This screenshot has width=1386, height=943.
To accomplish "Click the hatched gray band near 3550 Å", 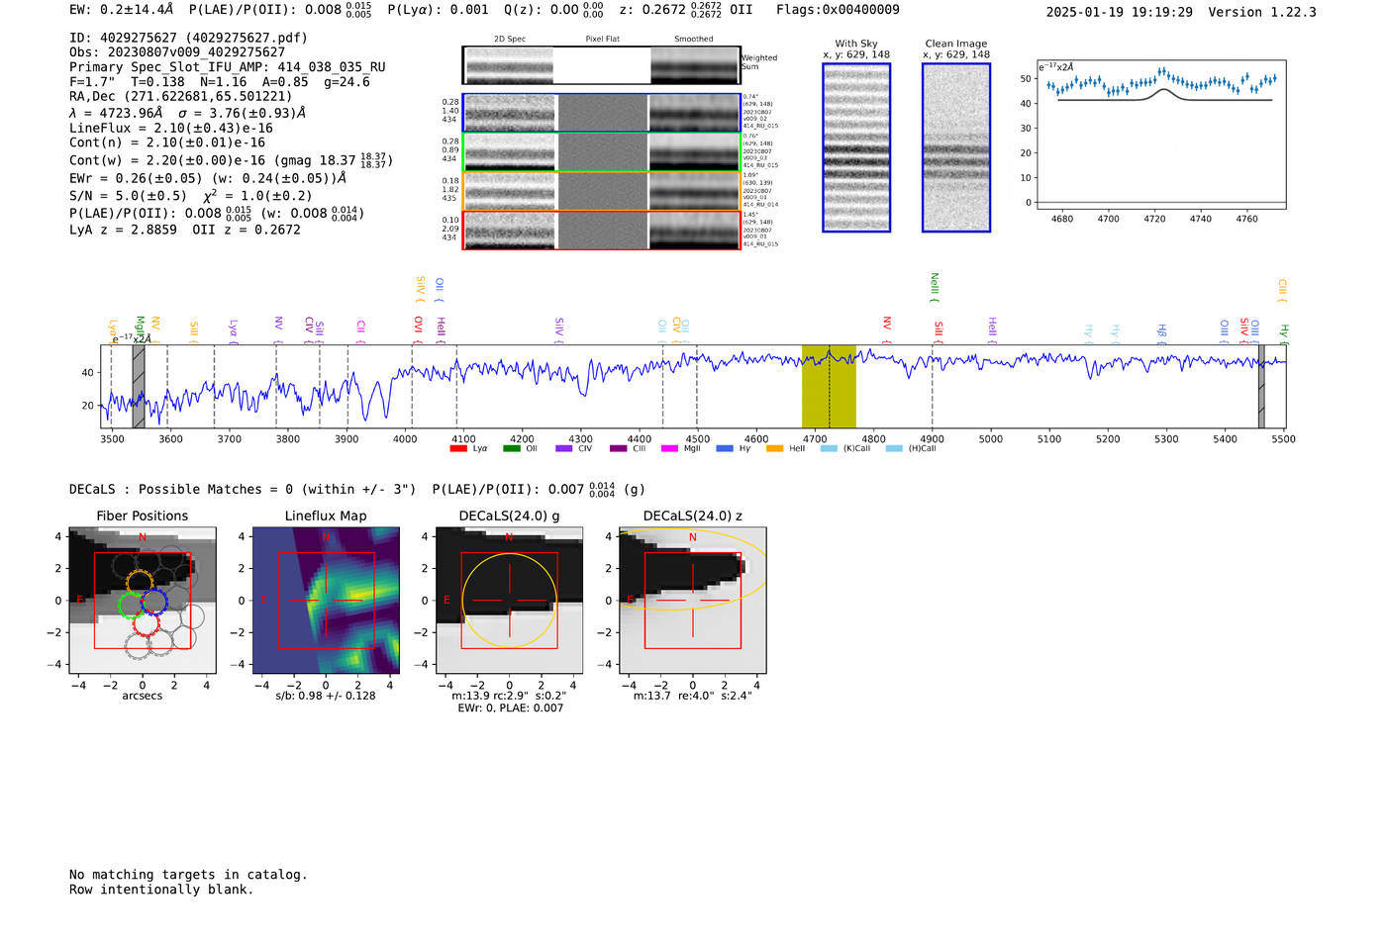I will 139,386.
